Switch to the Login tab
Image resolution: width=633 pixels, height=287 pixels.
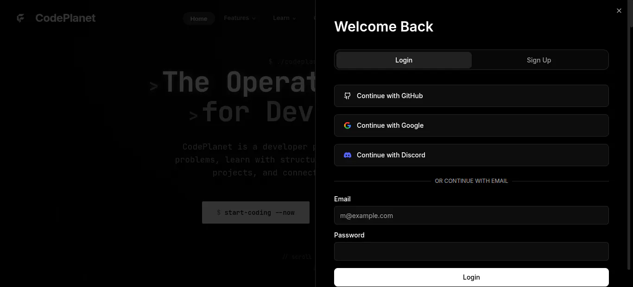click(404, 60)
